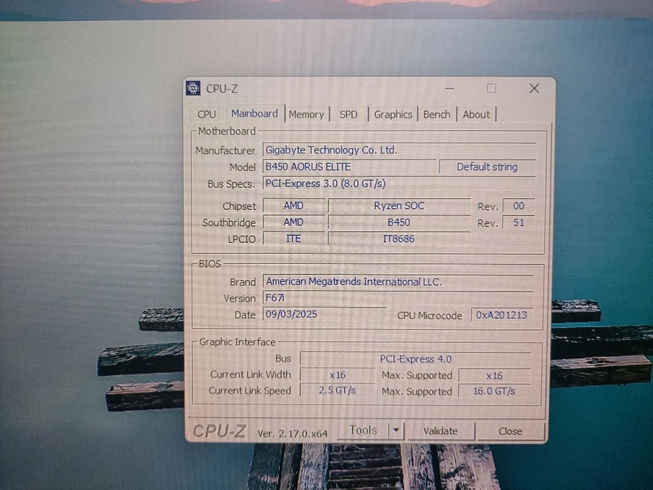Click the Current Link Speed value 2.5 GT/s
The width and height of the screenshot is (653, 490).
point(338,391)
